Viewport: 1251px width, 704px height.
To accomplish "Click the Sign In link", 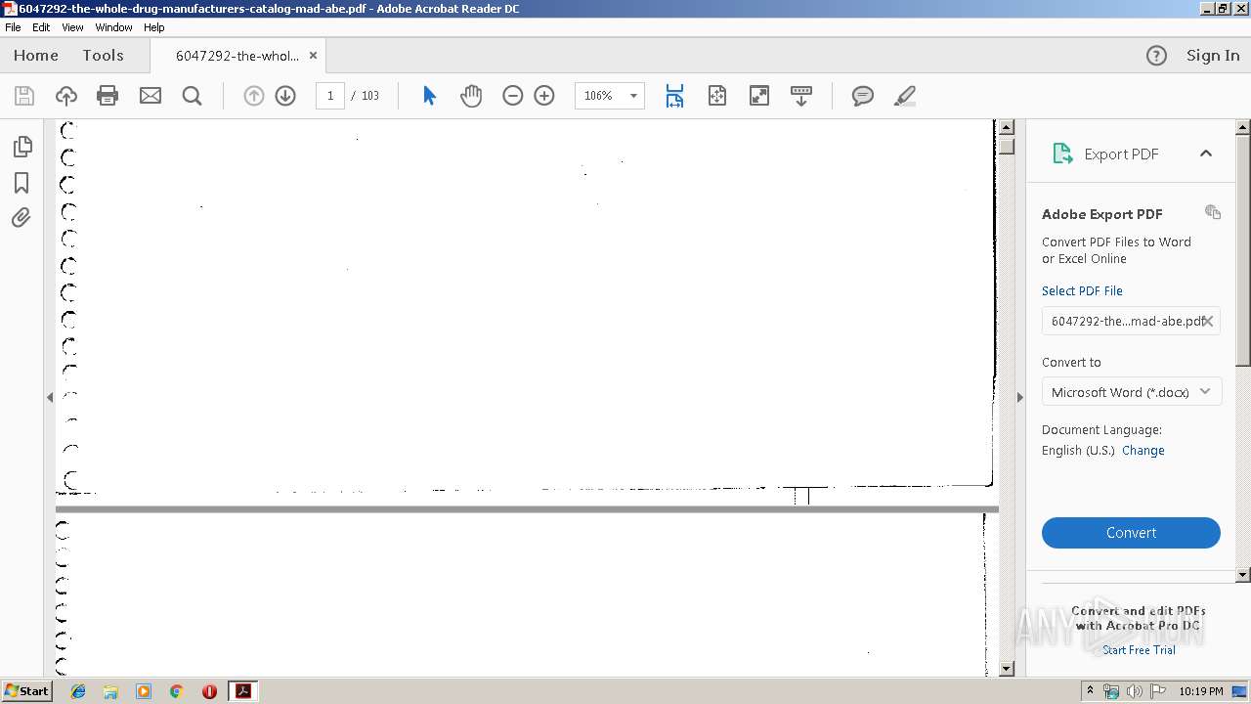I will [x=1213, y=56].
